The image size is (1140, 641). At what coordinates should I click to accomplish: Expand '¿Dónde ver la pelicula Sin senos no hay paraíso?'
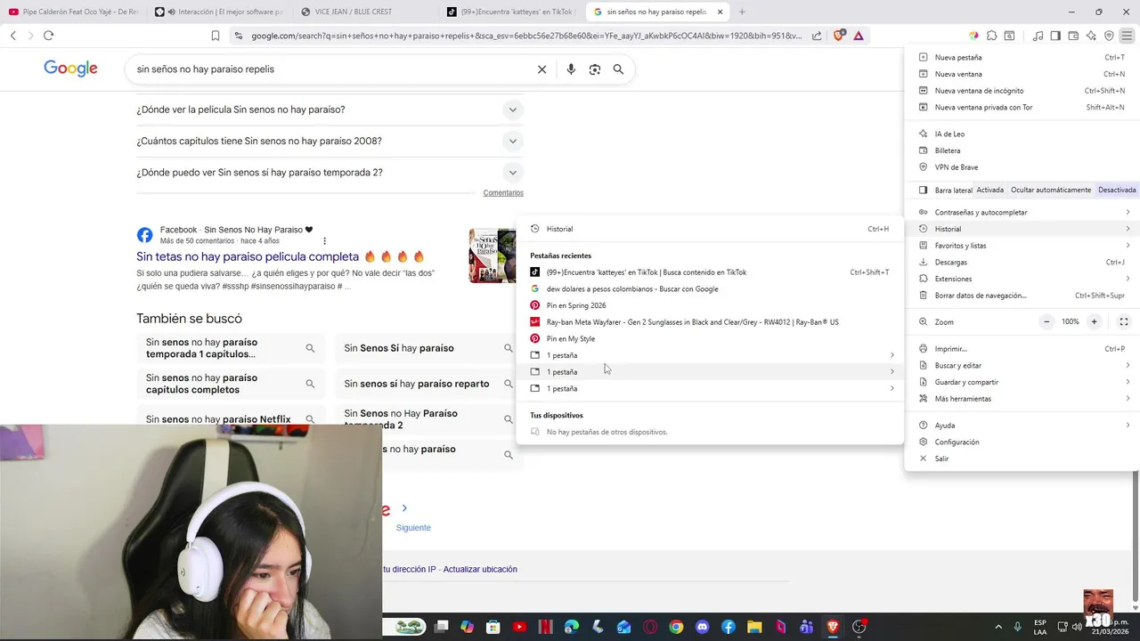[x=330, y=110]
